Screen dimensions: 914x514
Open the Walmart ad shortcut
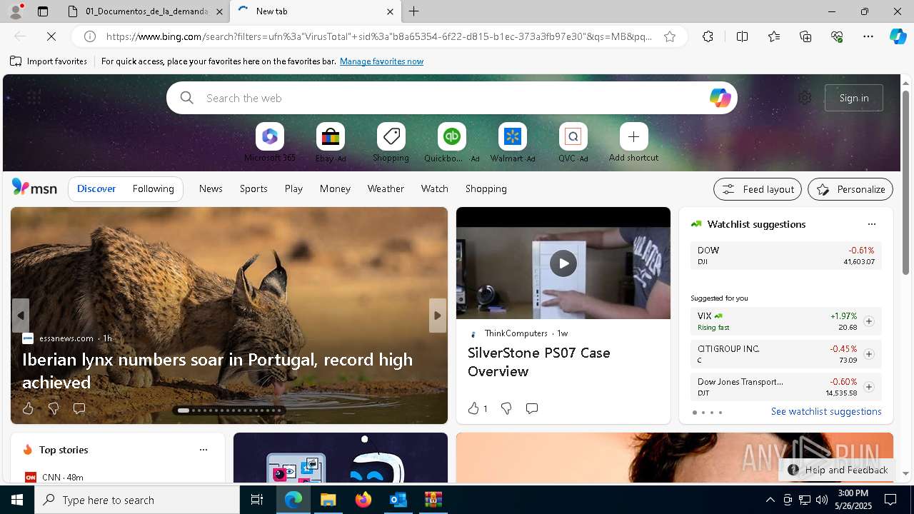point(512,143)
